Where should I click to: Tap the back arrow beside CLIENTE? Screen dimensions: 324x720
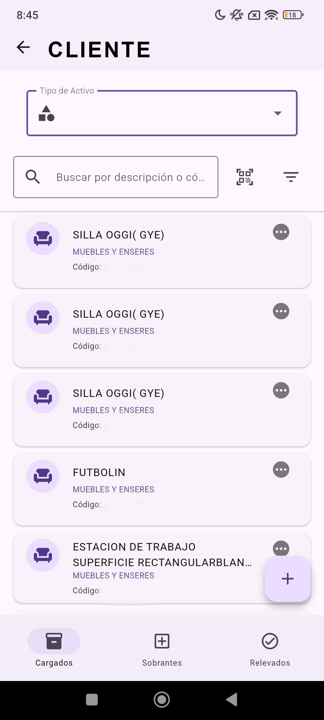[23, 47]
